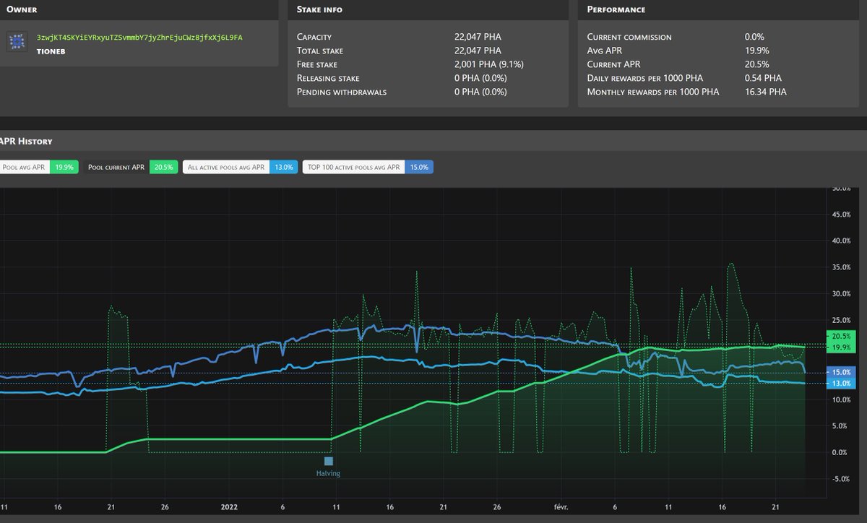Click the 19.9% chip beside Pool avg APR legend
The height and width of the screenshot is (523, 867).
point(64,166)
